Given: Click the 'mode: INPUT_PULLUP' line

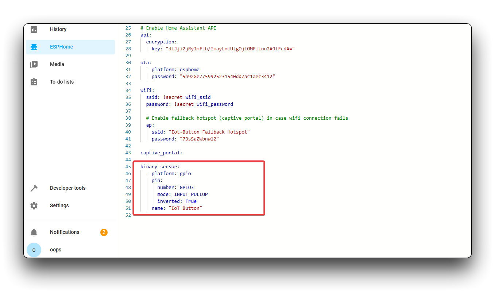Looking at the screenshot, I should 183,194.
